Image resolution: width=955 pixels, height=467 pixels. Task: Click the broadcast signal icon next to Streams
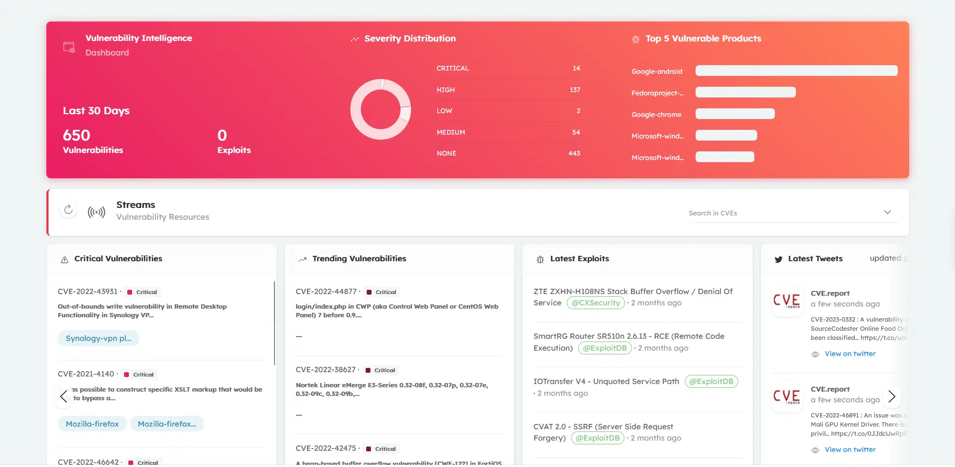97,212
